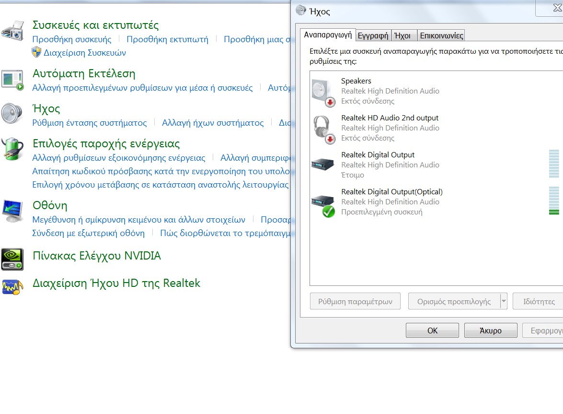Click the Προεπιλεγμένη συσκευή status text

tap(382, 212)
